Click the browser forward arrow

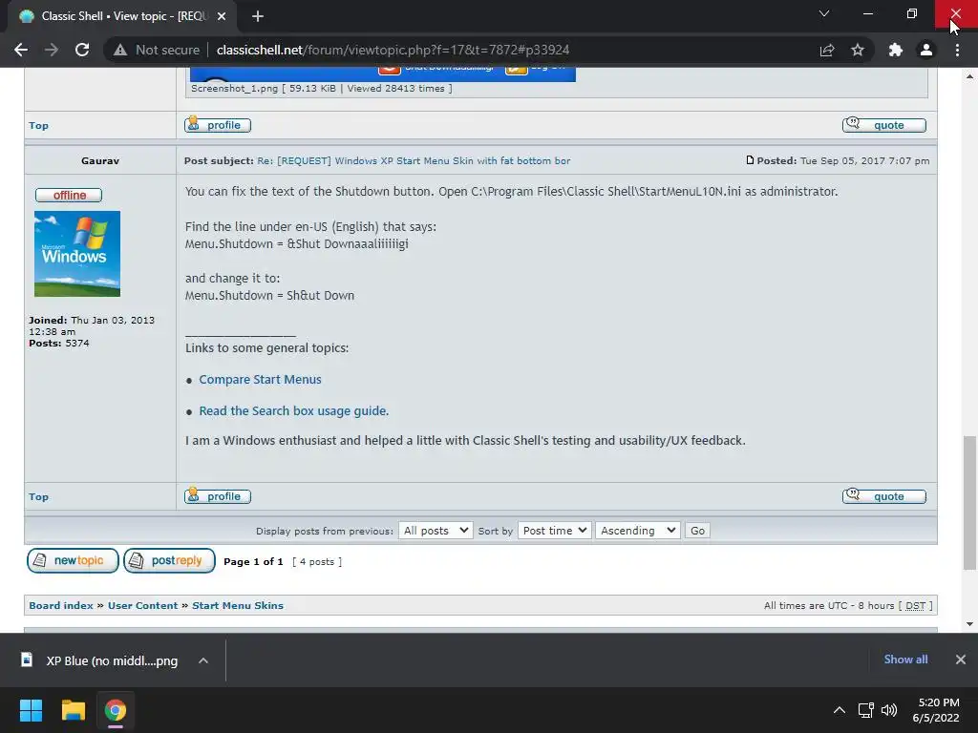(x=52, y=50)
